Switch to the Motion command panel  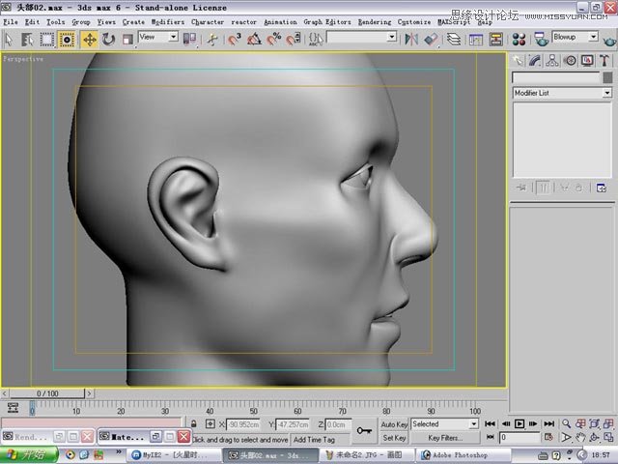click(x=570, y=60)
